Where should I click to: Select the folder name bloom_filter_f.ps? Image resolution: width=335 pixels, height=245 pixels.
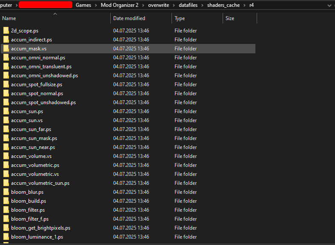point(30,219)
